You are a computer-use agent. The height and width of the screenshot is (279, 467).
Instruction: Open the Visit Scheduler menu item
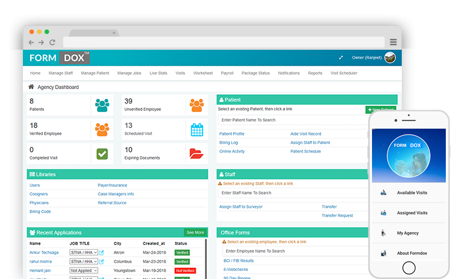344,73
